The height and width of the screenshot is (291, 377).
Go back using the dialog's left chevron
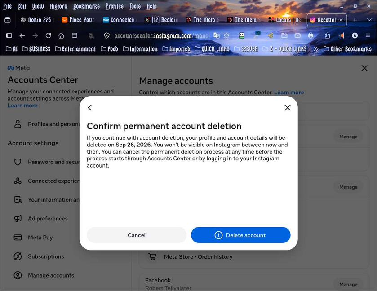90,108
